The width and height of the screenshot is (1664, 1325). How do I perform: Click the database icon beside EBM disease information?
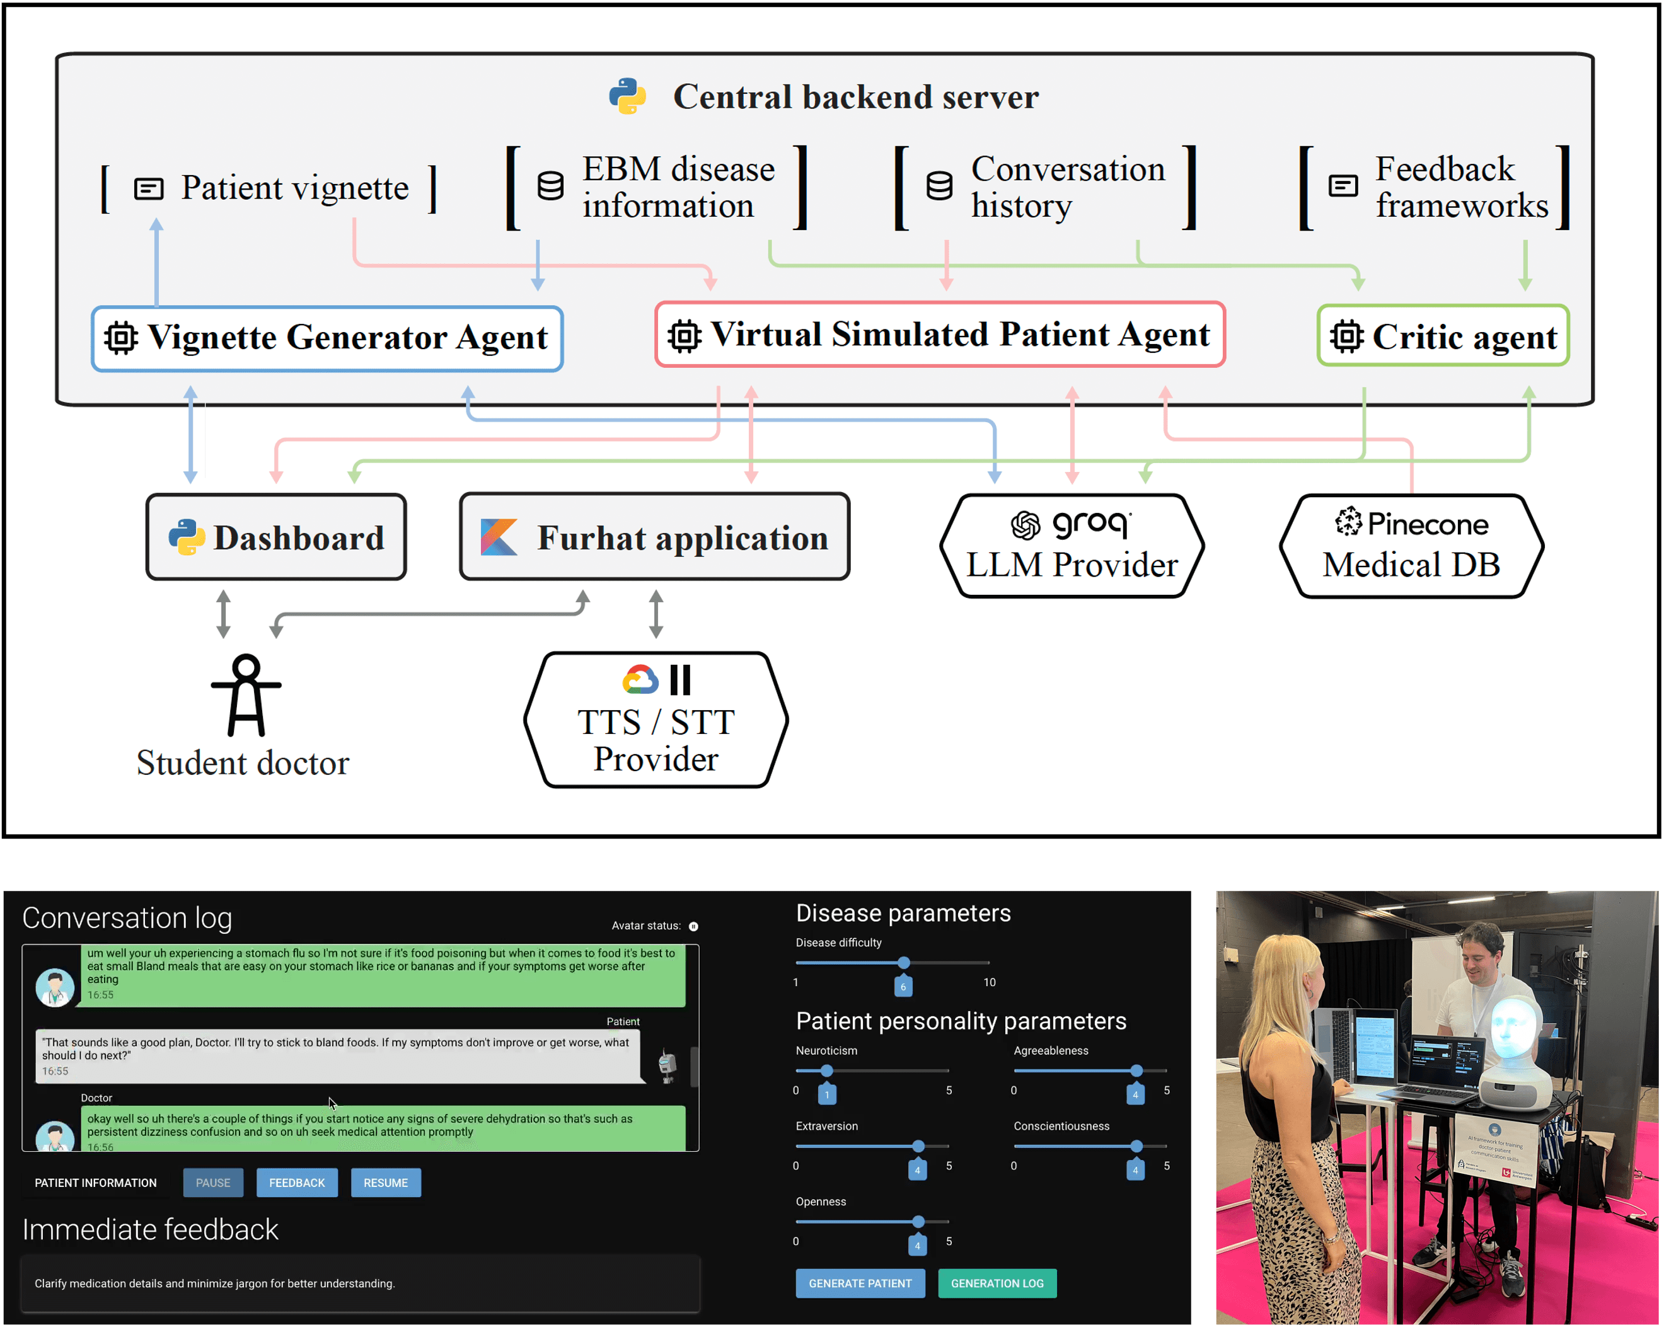550,186
